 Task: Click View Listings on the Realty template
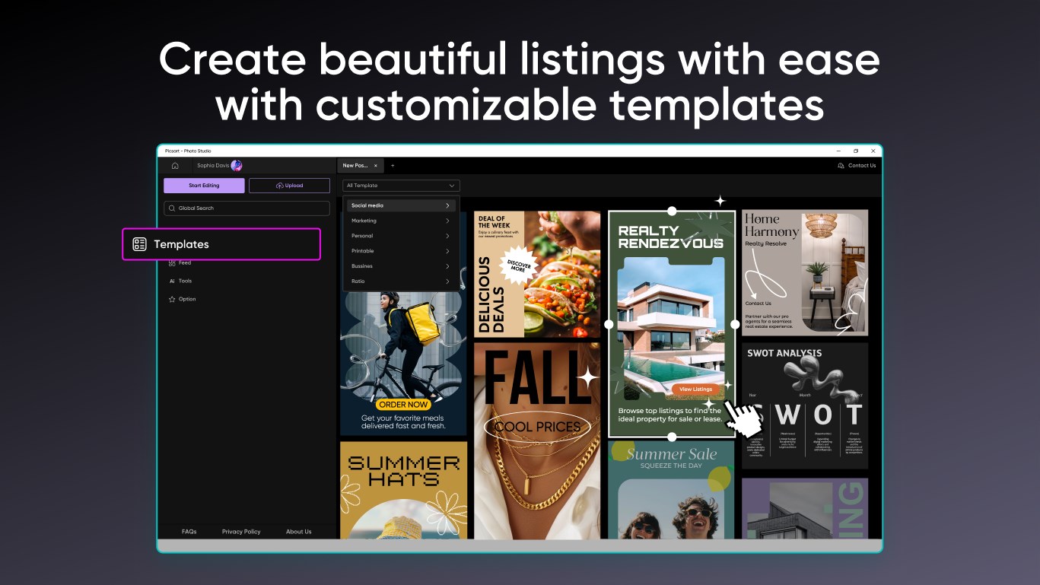[695, 389]
